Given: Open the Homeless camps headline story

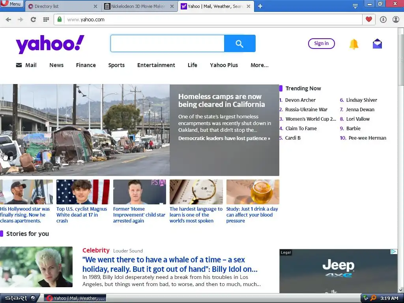Looking at the screenshot, I should tap(222, 101).
